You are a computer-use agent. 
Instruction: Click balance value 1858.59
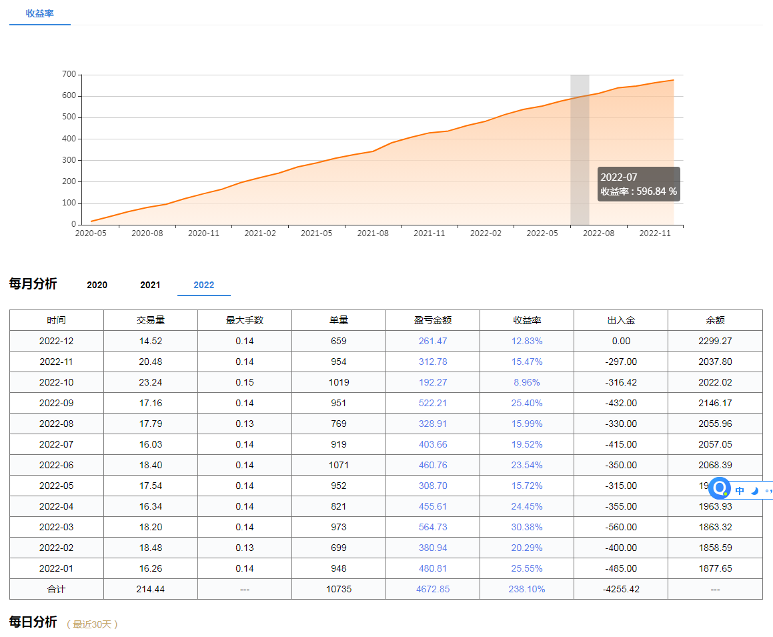point(716,548)
